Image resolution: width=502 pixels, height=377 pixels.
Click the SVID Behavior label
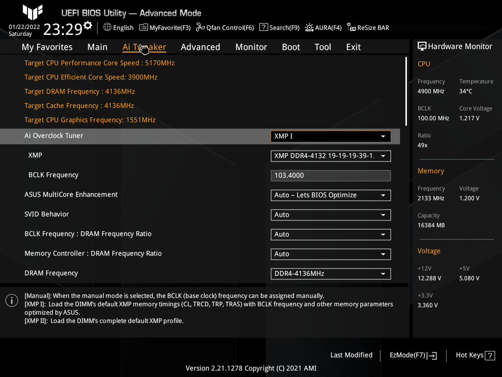(47, 214)
